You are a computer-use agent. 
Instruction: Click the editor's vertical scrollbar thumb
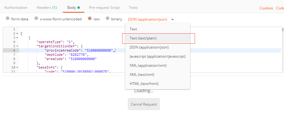click(282, 30)
